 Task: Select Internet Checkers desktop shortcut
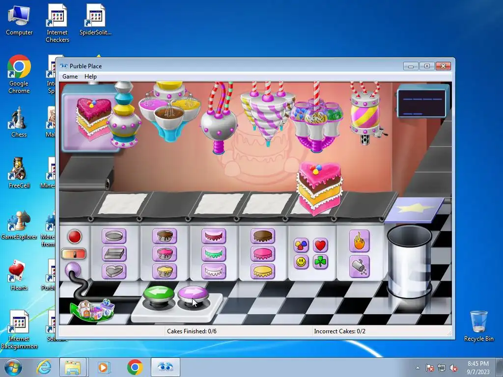[x=57, y=24]
